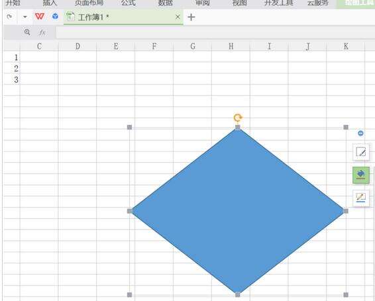The width and height of the screenshot is (375, 301).
Task: Click the zoom magnifier icon by formula bar
Action: [27, 32]
